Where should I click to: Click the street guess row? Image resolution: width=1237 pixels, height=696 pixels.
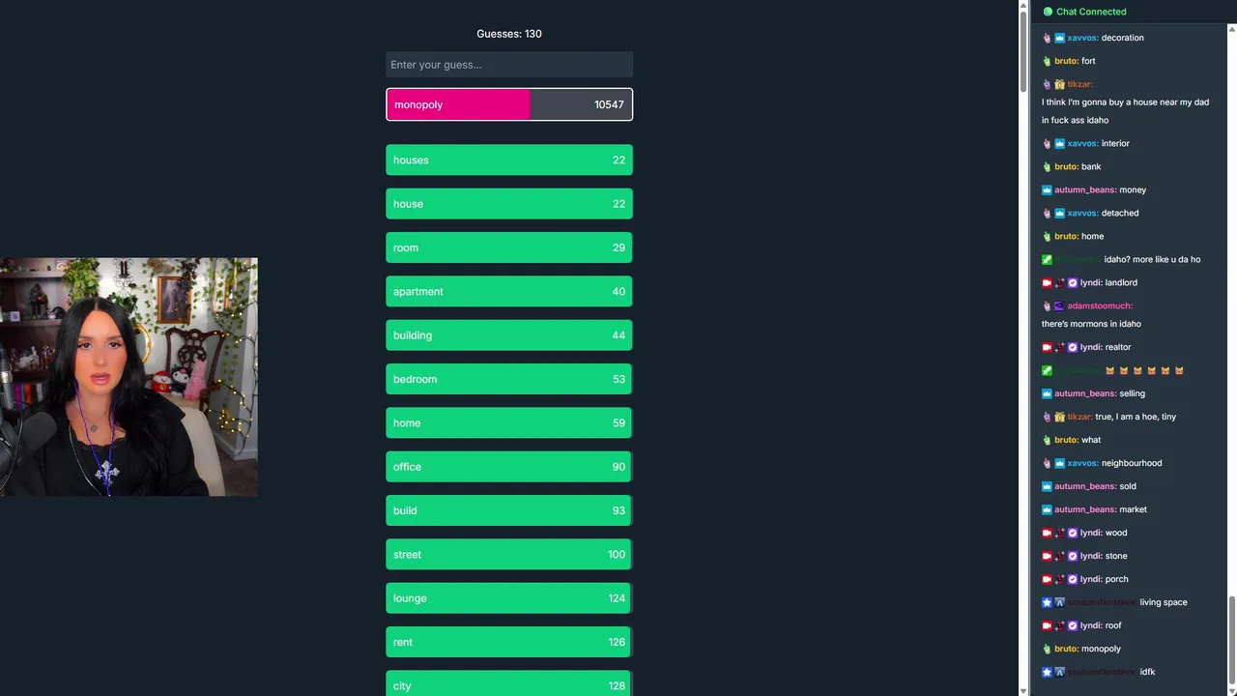pyautogui.click(x=509, y=555)
